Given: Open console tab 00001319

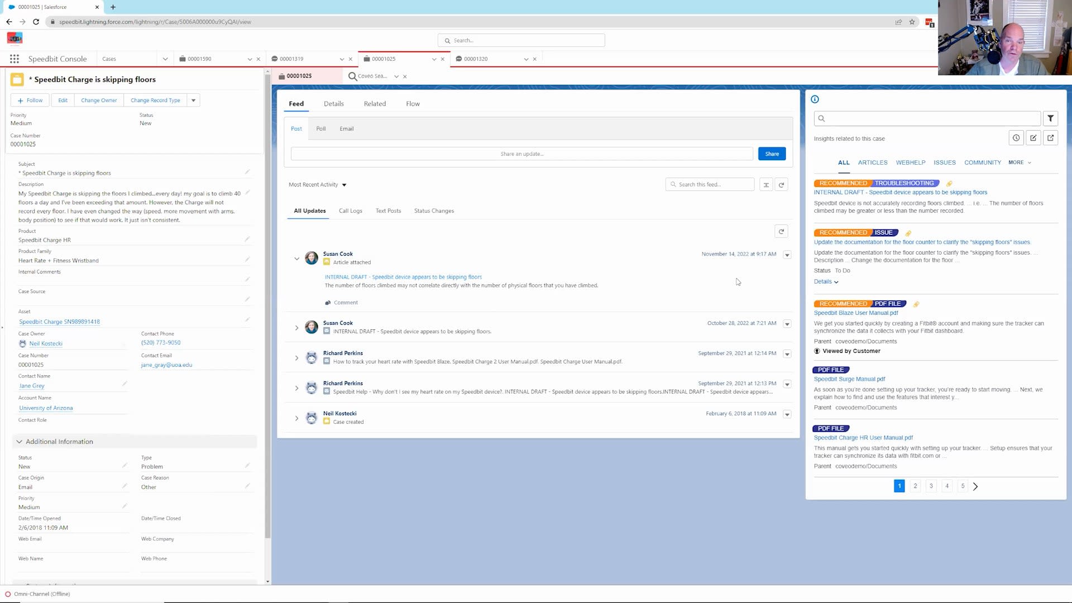Looking at the screenshot, I should point(291,59).
